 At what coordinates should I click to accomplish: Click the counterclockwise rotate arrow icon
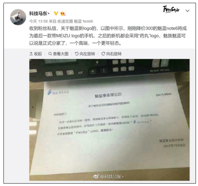76,54
